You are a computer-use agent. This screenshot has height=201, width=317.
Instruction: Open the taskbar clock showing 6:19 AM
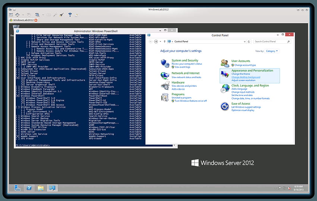point(299,188)
